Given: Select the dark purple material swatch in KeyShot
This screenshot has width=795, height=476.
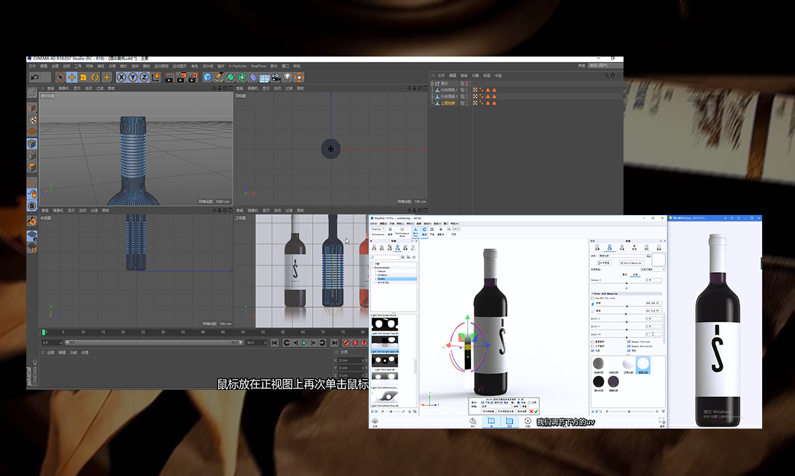Looking at the screenshot, I should [x=613, y=381].
